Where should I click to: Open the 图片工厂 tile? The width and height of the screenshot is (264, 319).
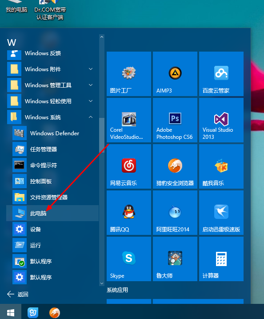[x=129, y=74]
